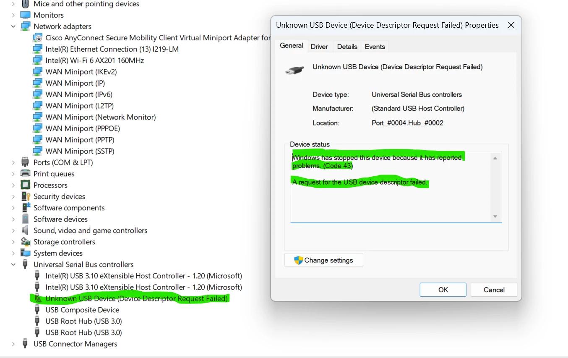Click the Intel Ethernet Connection I219-LM icon

[37, 49]
